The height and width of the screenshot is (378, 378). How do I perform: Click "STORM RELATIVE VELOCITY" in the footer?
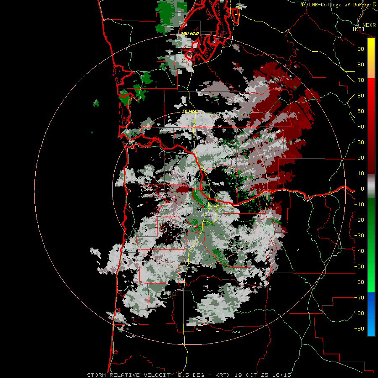(x=130, y=375)
